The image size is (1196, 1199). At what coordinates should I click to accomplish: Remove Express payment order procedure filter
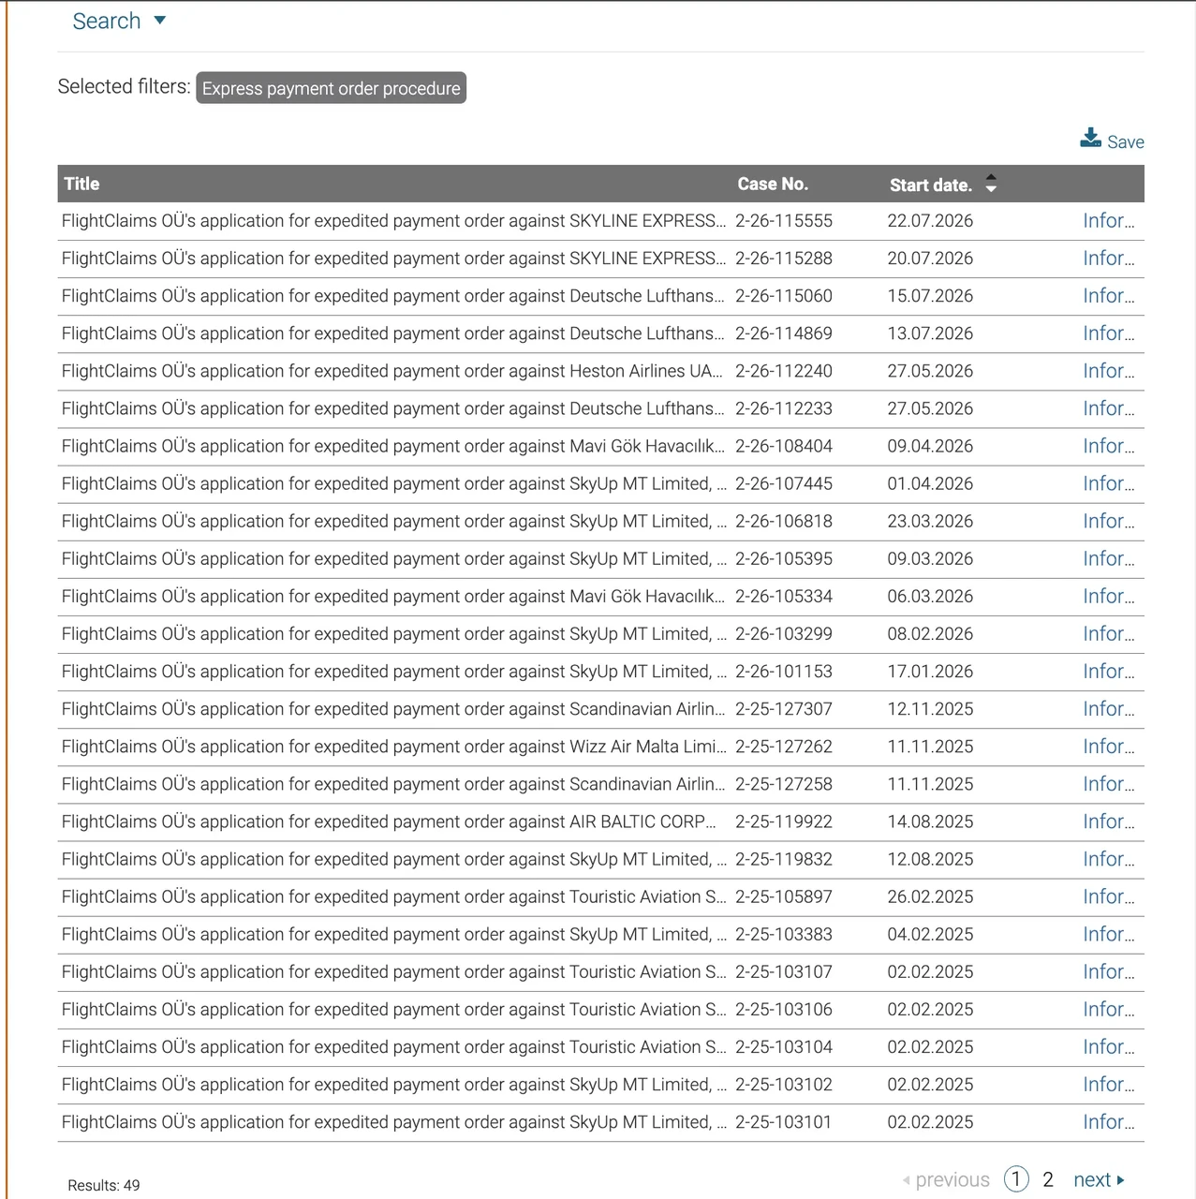click(x=331, y=88)
